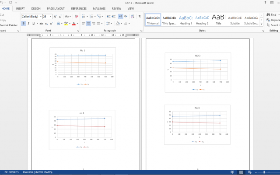Click Undo in Quick Access Toolbar
Screen dimensions: 280x175
2,3
